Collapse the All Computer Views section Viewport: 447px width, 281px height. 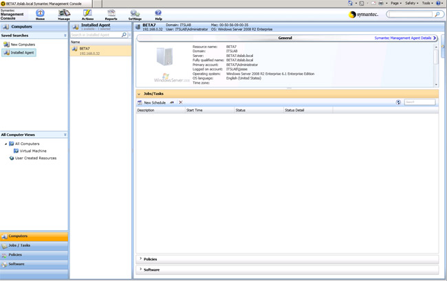(65, 135)
